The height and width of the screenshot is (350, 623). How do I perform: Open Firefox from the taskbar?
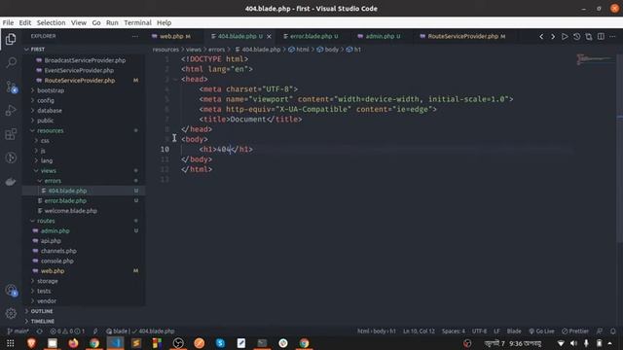click(x=73, y=343)
